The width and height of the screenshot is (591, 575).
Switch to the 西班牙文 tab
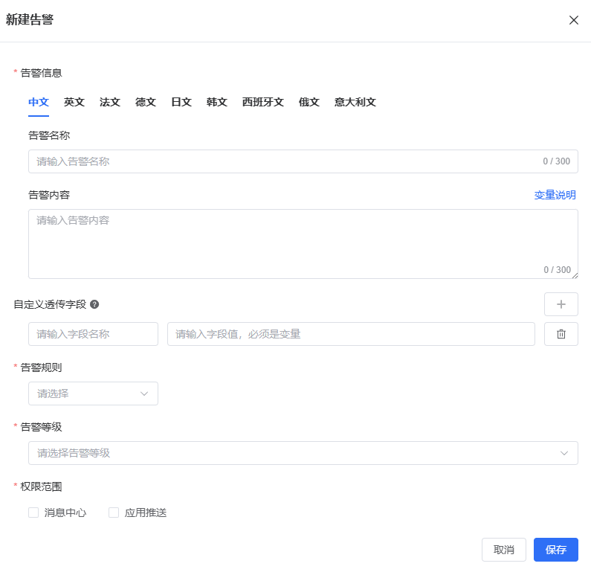coord(262,102)
